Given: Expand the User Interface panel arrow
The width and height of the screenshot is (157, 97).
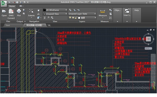Looking at the screenshot, I should coord(127,21).
